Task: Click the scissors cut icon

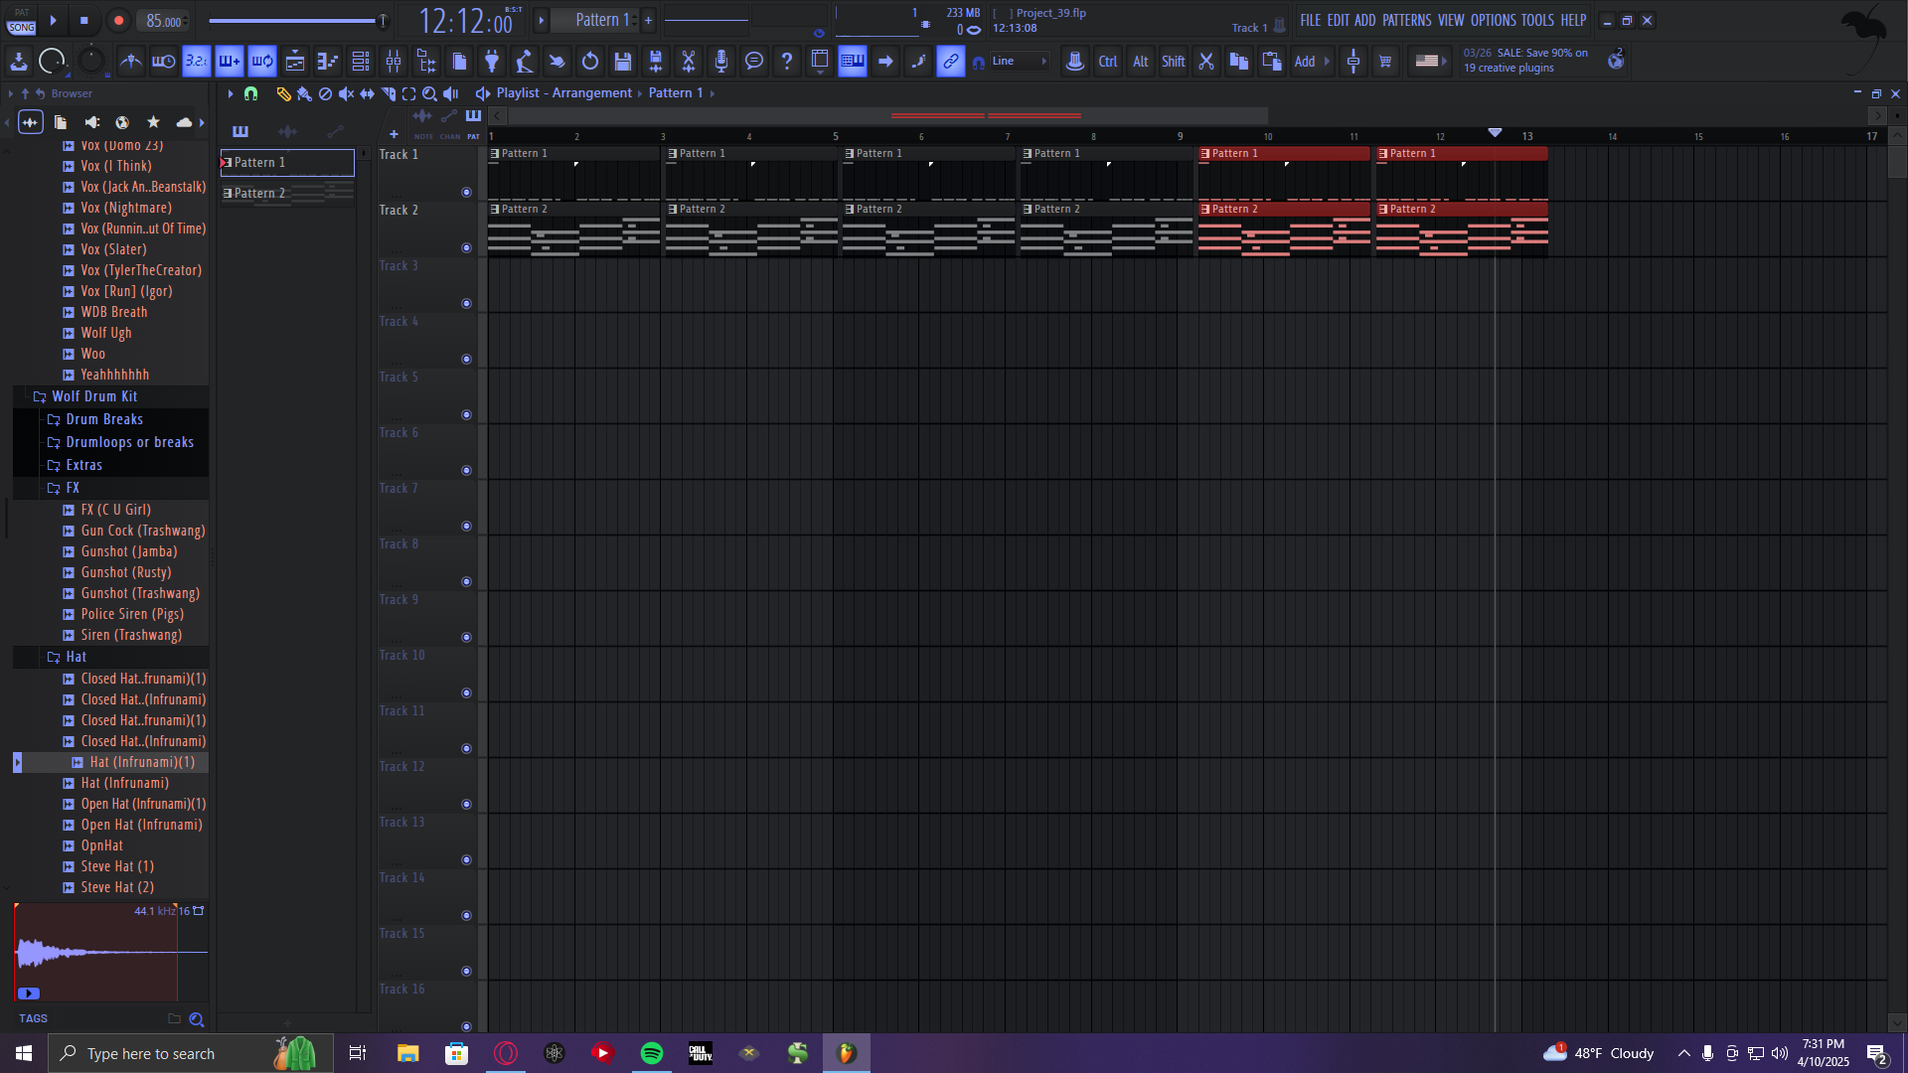Action: pos(1205,62)
